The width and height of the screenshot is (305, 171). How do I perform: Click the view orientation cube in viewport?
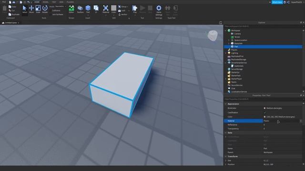coord(213,36)
